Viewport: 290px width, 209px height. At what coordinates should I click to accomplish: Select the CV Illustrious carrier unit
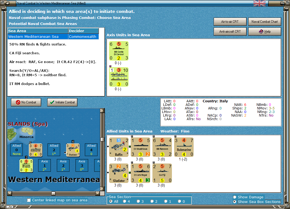[140, 147]
